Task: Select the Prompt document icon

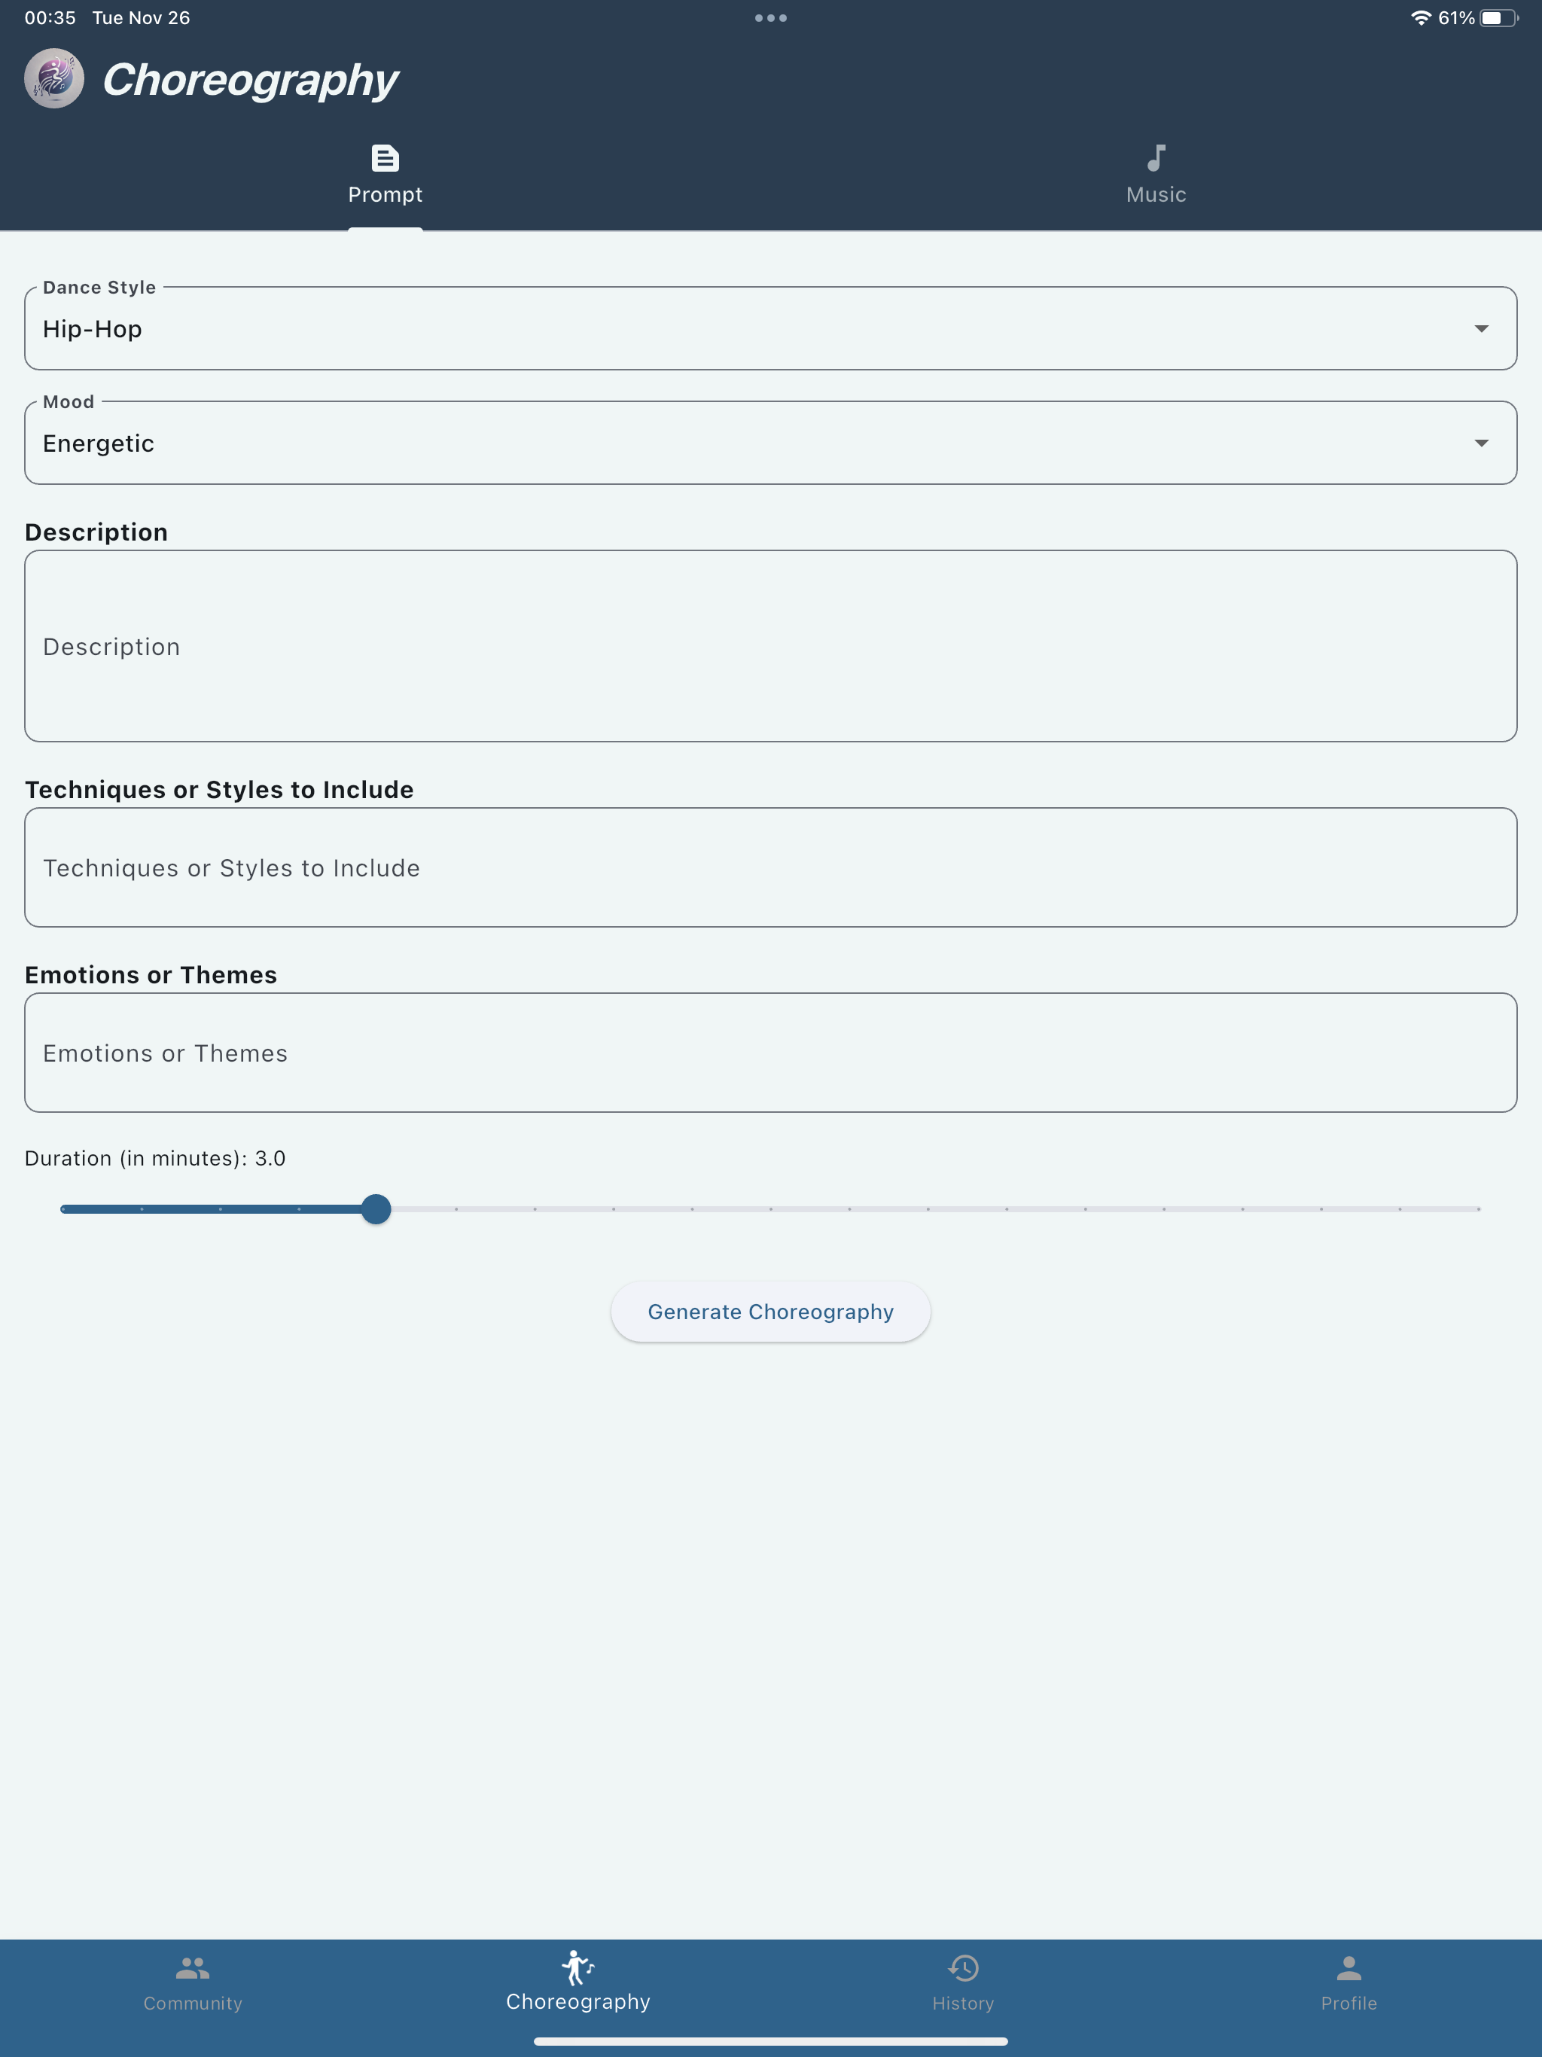Action: [385, 158]
